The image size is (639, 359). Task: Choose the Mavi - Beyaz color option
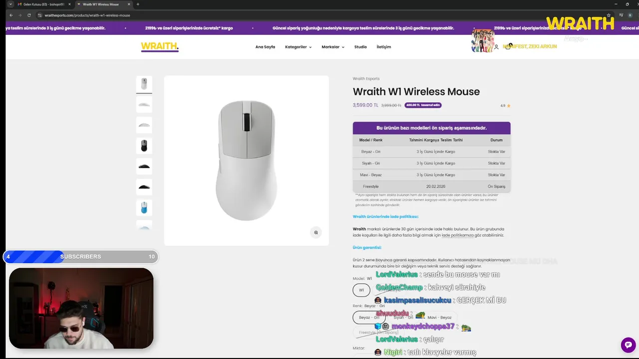439,317
